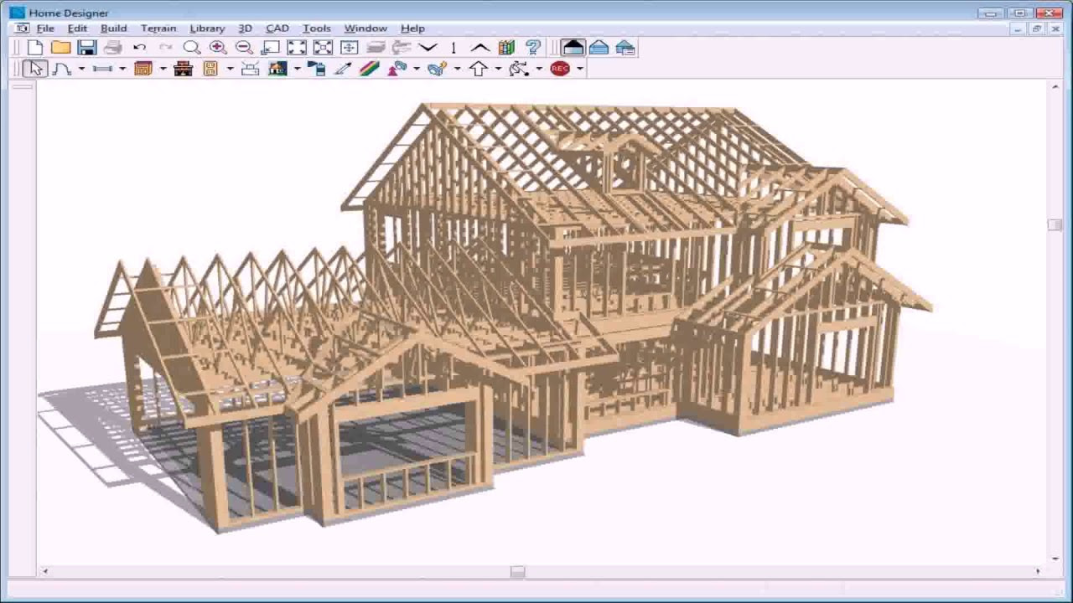The width and height of the screenshot is (1073, 603).
Task: Expand the camera view tool dropdown arrow
Action: click(x=457, y=69)
